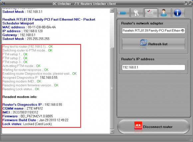Click the firmware text BD_P673M2V1.0.6B05
Screen dimensions: 193x142
(37, 116)
